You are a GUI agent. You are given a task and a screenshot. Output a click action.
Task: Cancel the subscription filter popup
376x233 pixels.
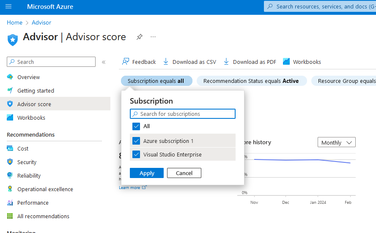(x=184, y=173)
